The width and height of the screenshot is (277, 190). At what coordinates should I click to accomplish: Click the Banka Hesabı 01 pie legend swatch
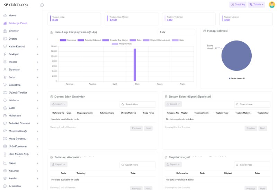(x=230, y=78)
